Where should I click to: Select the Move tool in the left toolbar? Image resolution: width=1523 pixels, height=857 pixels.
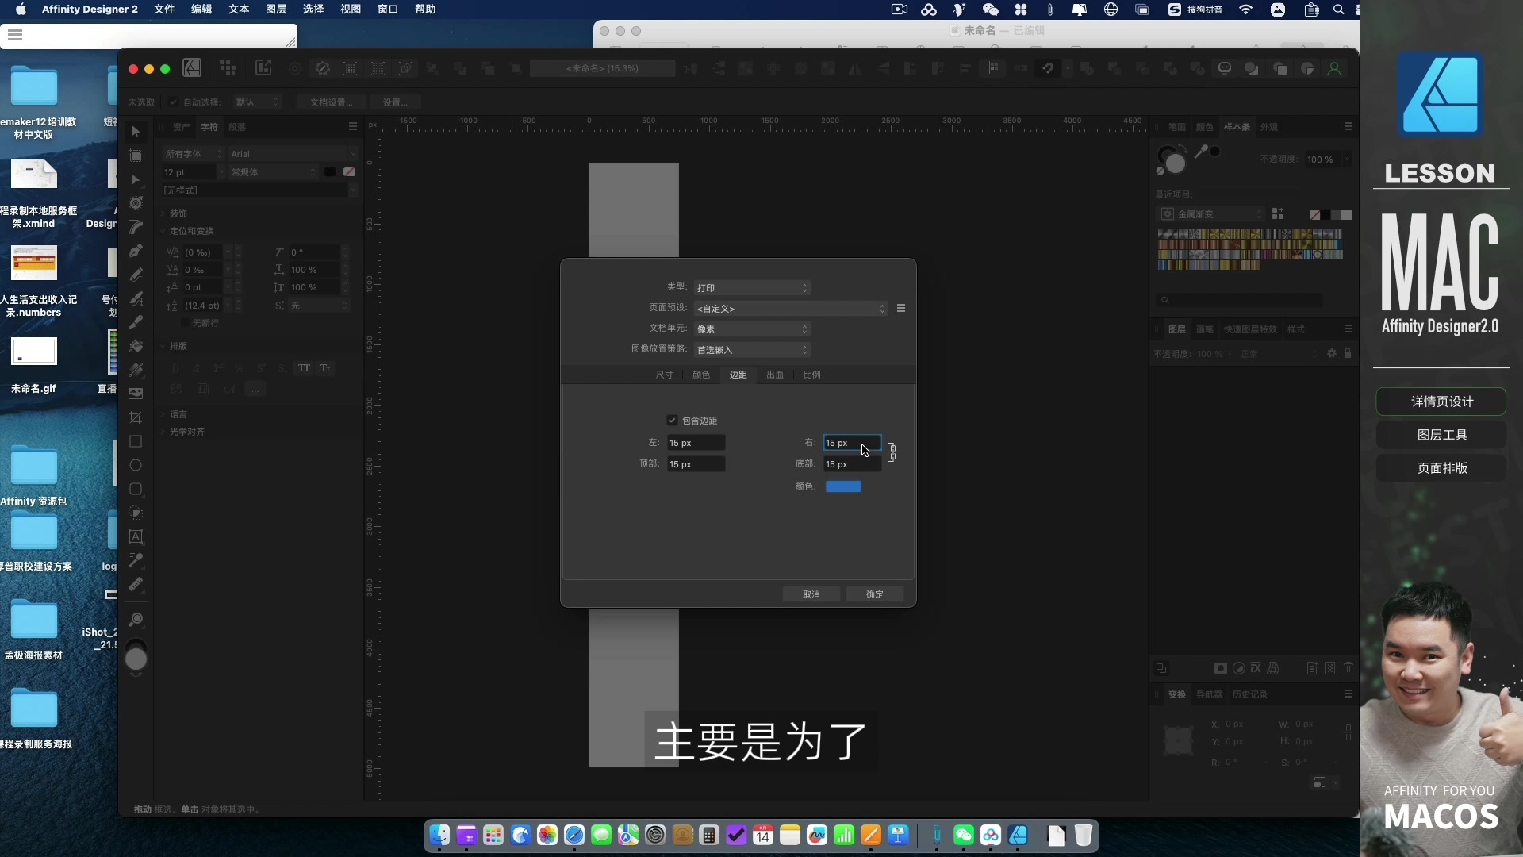click(136, 132)
